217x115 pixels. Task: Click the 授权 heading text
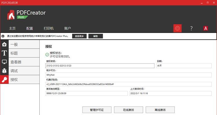click(49, 47)
